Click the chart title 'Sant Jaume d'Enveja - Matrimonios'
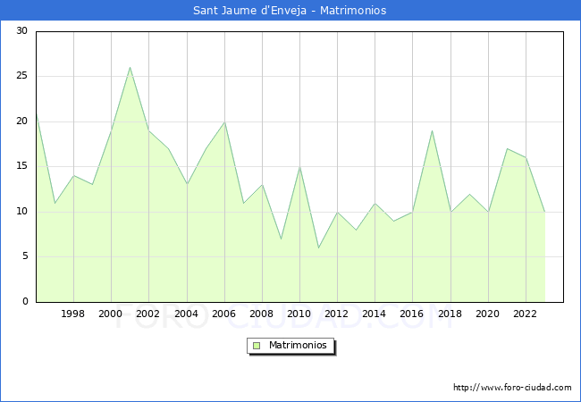The width and height of the screenshot is (581, 402). tap(290, 11)
